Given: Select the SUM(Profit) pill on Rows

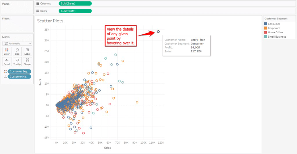Looking at the screenshot, I should coord(75,11).
